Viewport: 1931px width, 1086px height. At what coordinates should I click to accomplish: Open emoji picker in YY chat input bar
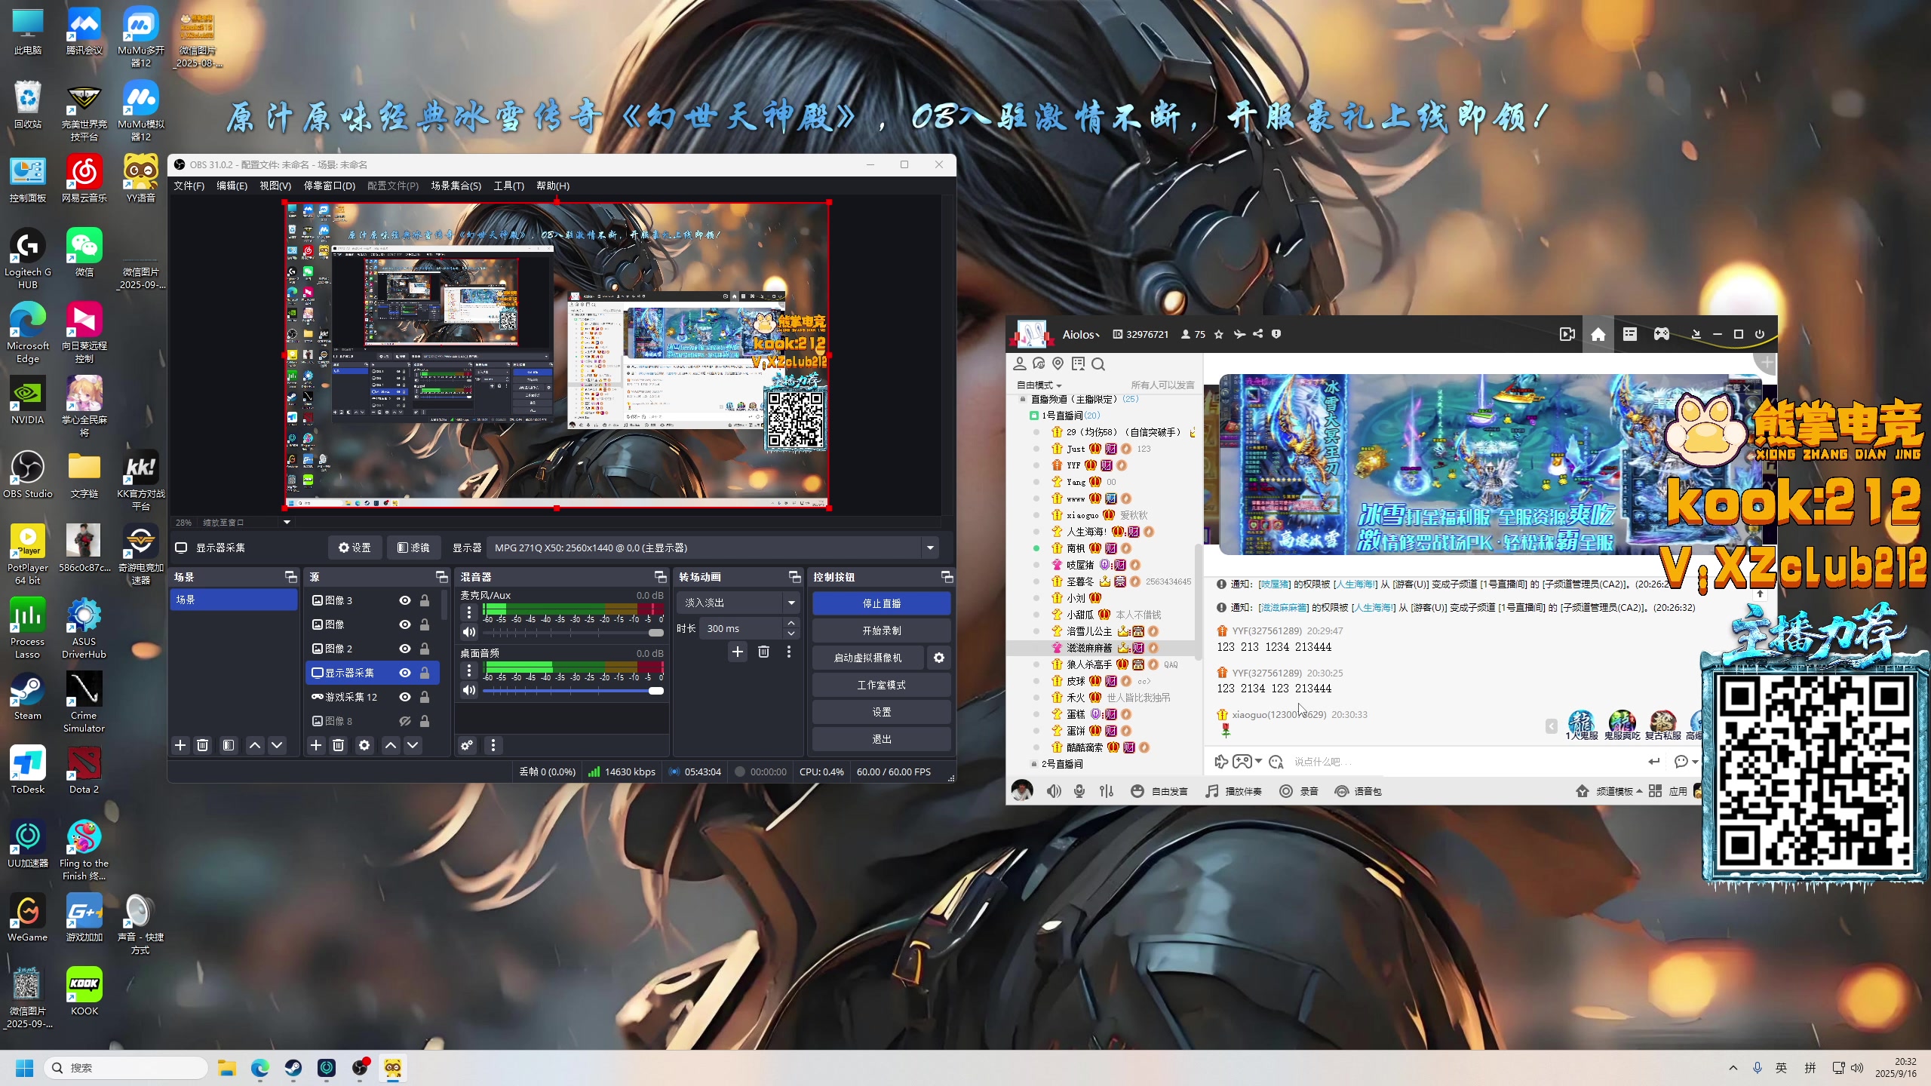tap(1276, 762)
